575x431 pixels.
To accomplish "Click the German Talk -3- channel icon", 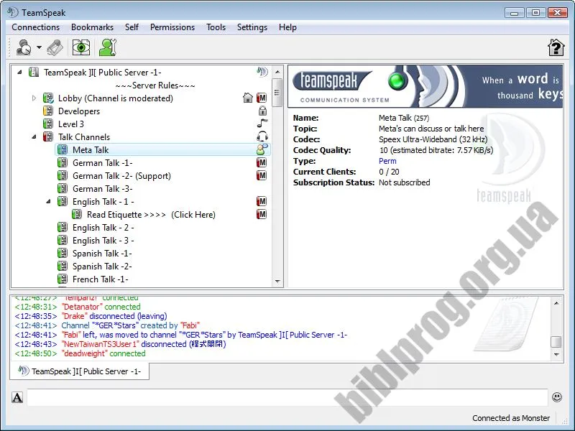I will point(63,188).
